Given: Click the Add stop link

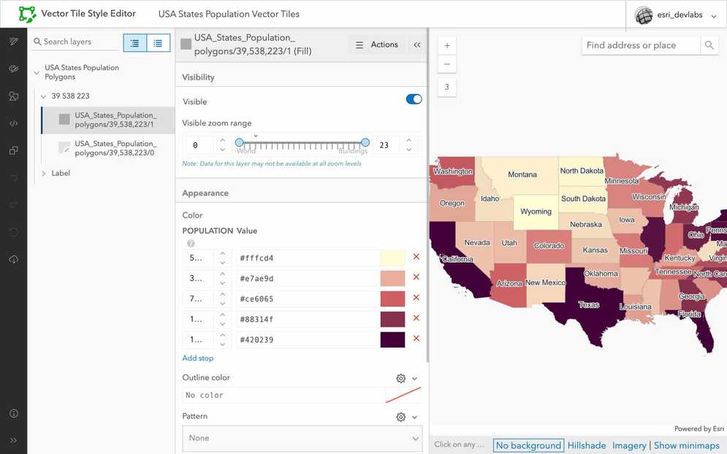Looking at the screenshot, I should (x=198, y=358).
